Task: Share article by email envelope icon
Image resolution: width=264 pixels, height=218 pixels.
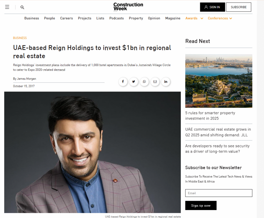Action: tap(155, 82)
